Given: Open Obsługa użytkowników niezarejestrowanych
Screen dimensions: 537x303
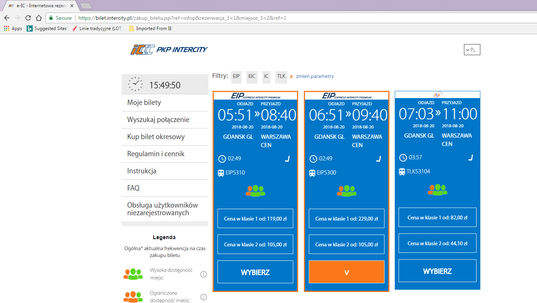Looking at the screenshot, I should coord(165,209).
